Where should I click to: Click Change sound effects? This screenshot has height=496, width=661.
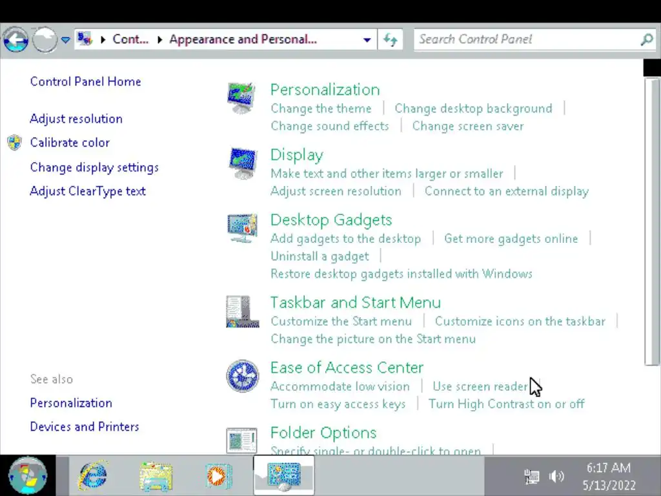(x=330, y=126)
